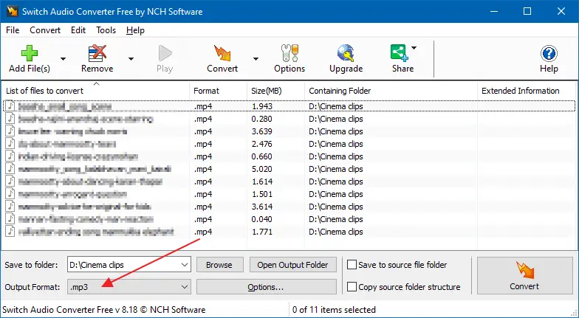
Task: Click the Options... button beside Output Format
Action: [x=266, y=287]
